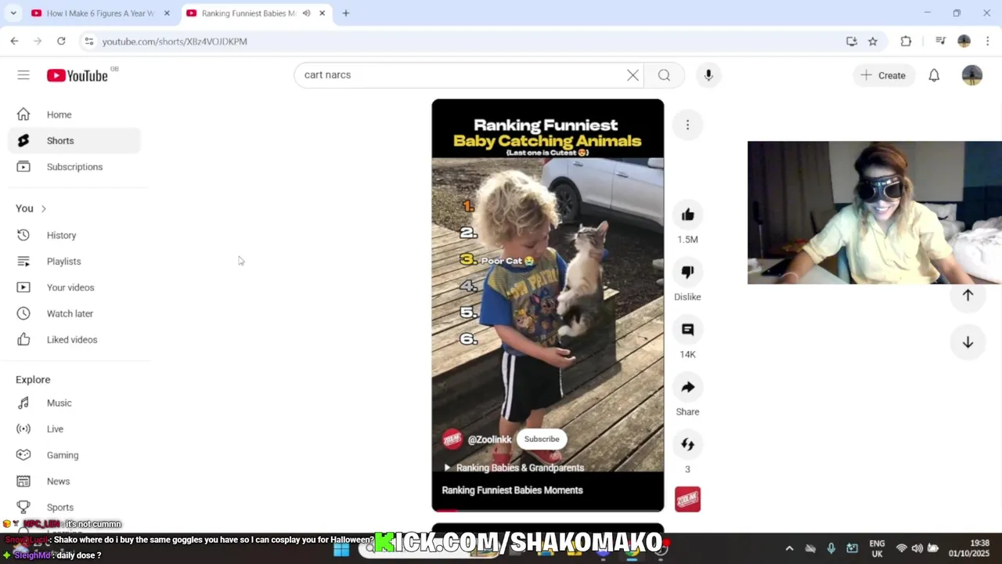This screenshot has width=1002, height=564.
Task: Open the Ranking Babies & Grandparents playlist
Action: (x=514, y=468)
